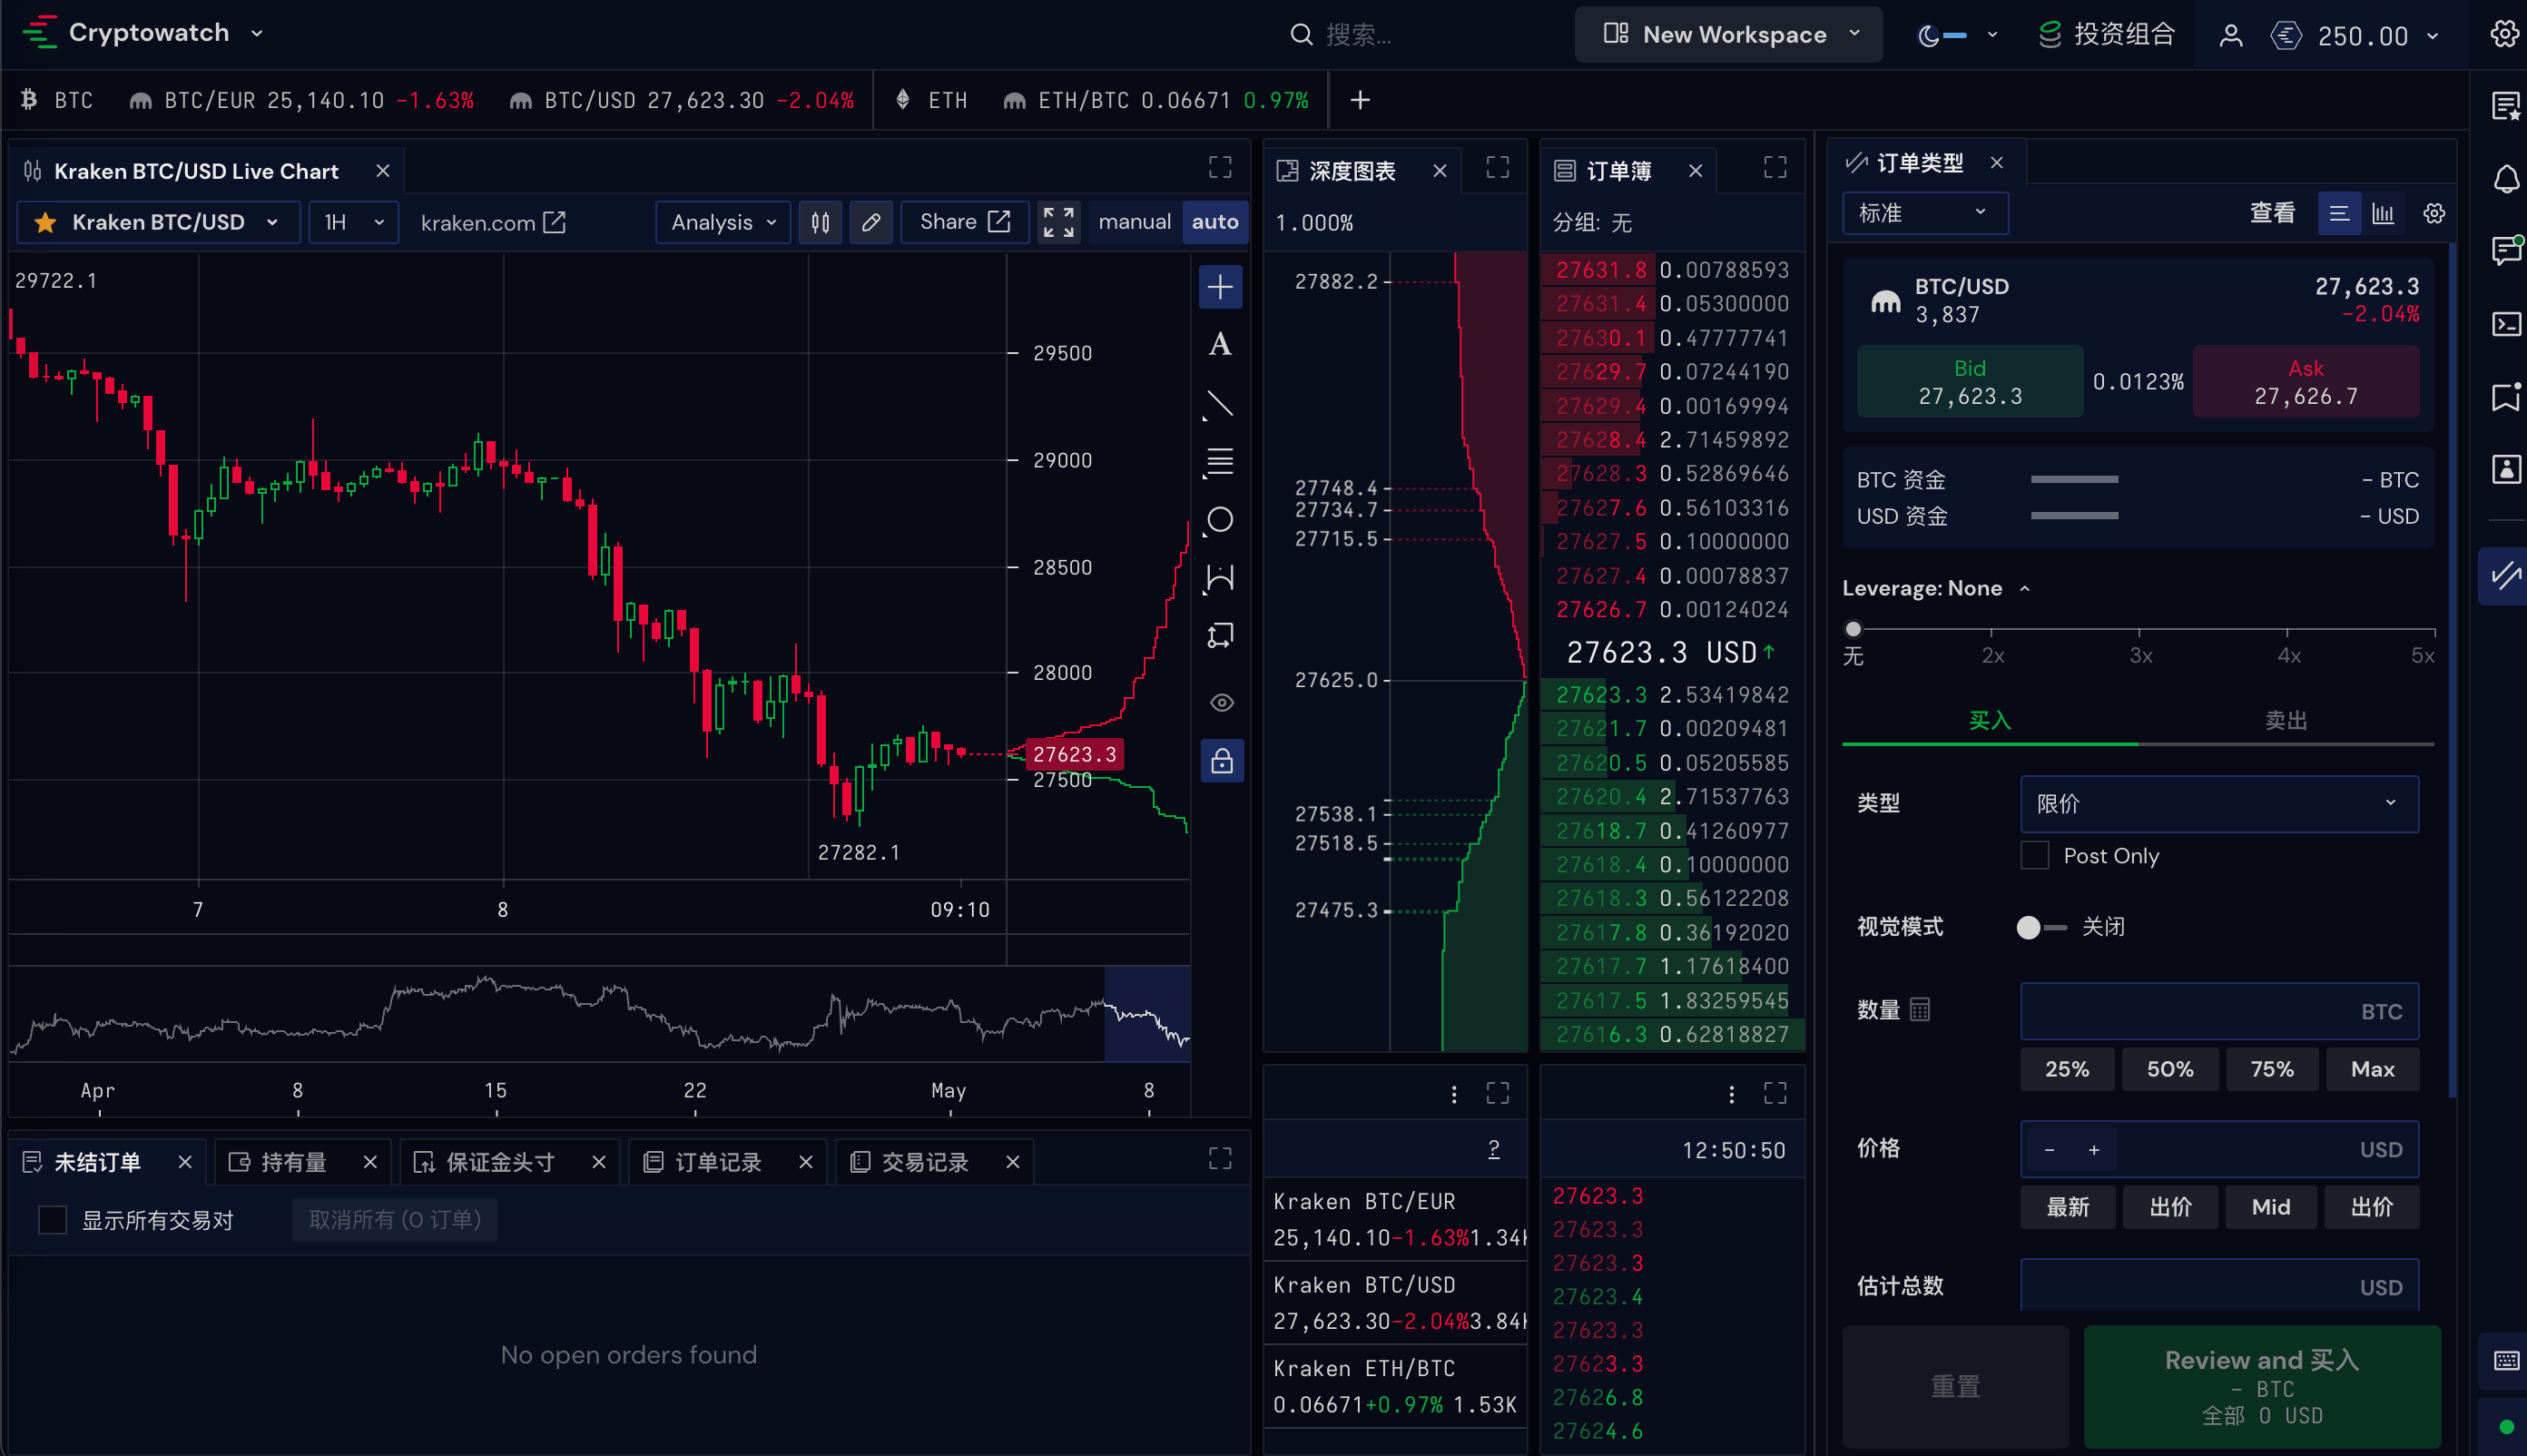Collapse the Leverage: None expander
Screen dimensions: 2527x1456
pyautogui.click(x=1936, y=588)
